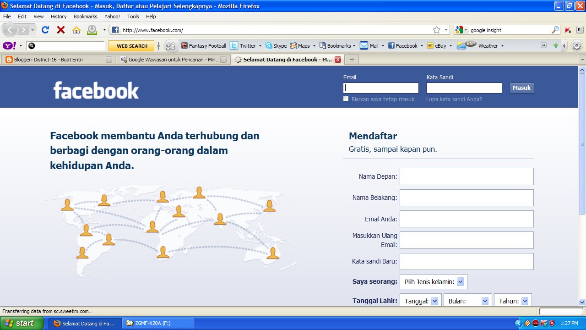Image resolution: width=586 pixels, height=330 pixels.
Task: Click the WEB SEARCH button
Action: pyautogui.click(x=132, y=46)
